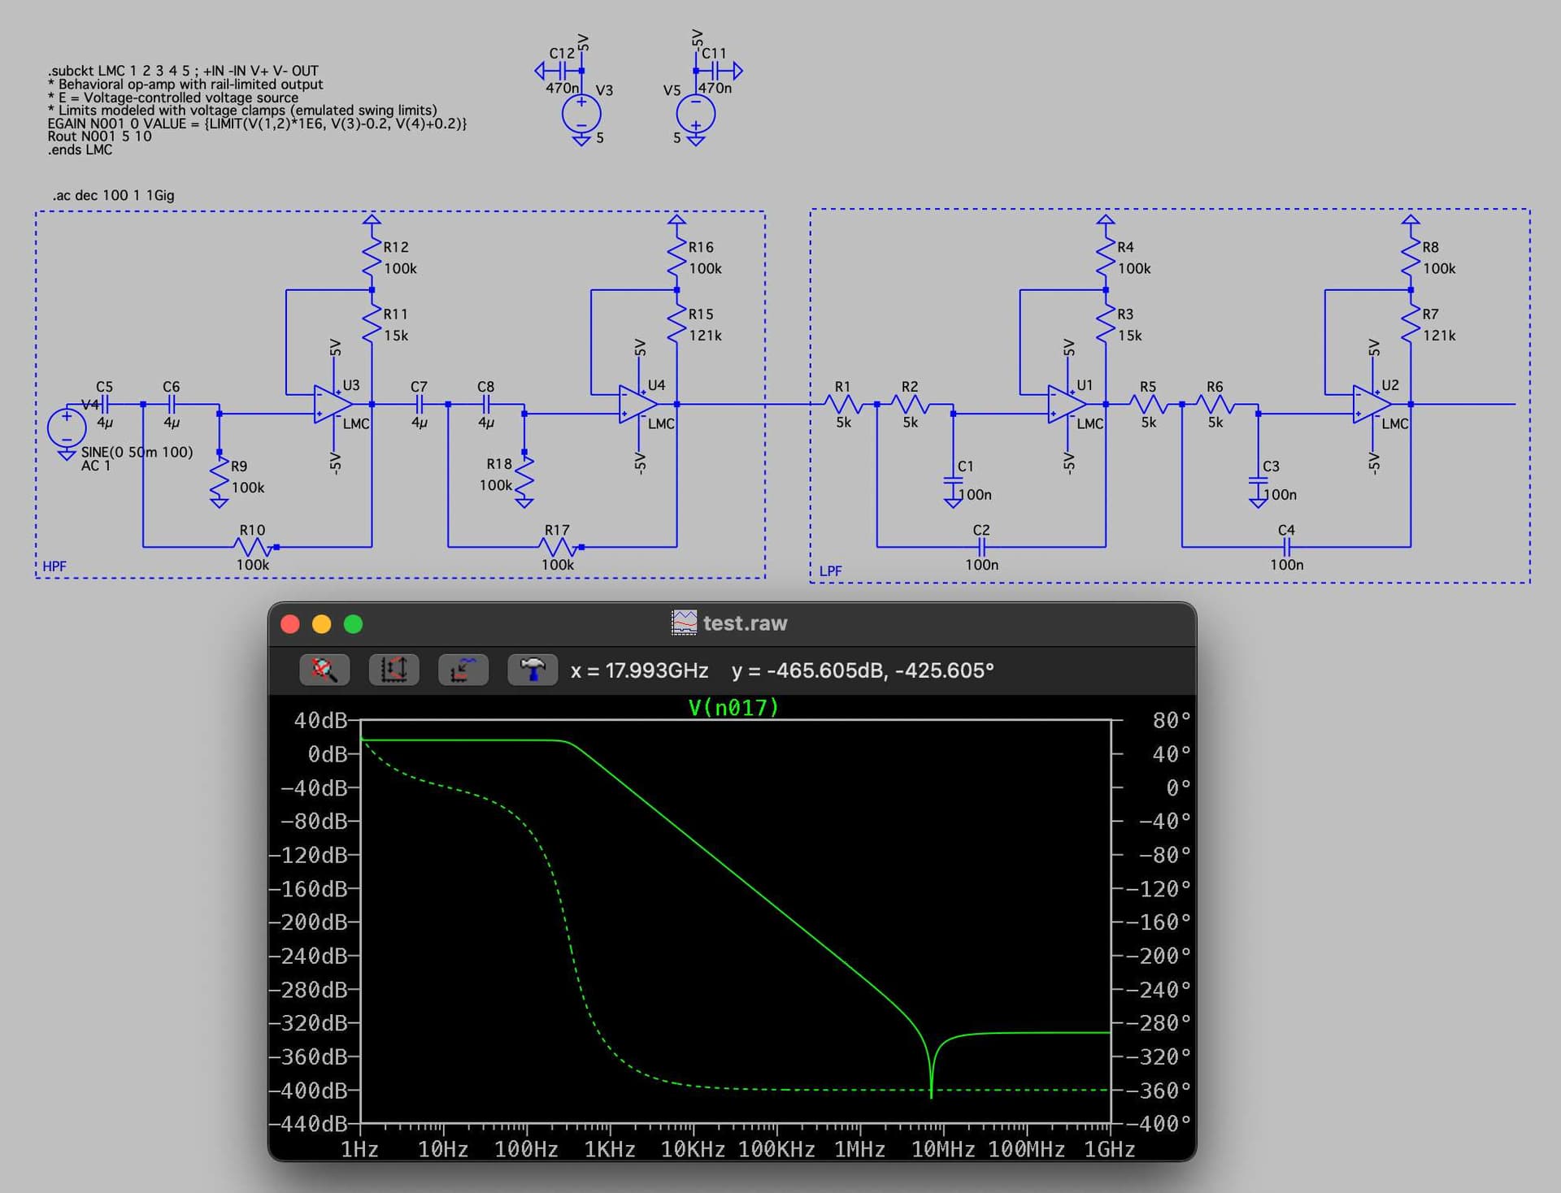Screen dimensions: 1561x1193
Task: Select op-amp U4 in the HPF block
Action: (x=639, y=404)
